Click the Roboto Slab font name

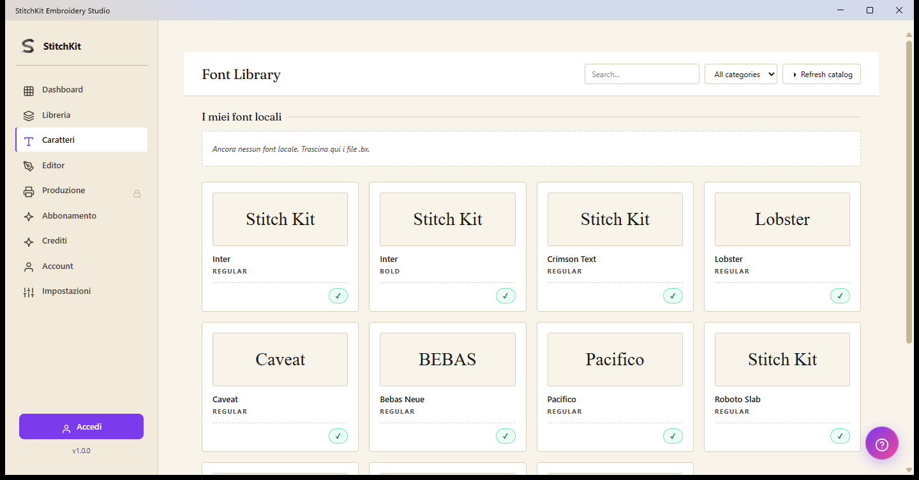click(x=738, y=400)
